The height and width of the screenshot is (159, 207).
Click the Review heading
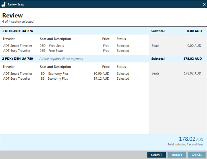click(12, 16)
